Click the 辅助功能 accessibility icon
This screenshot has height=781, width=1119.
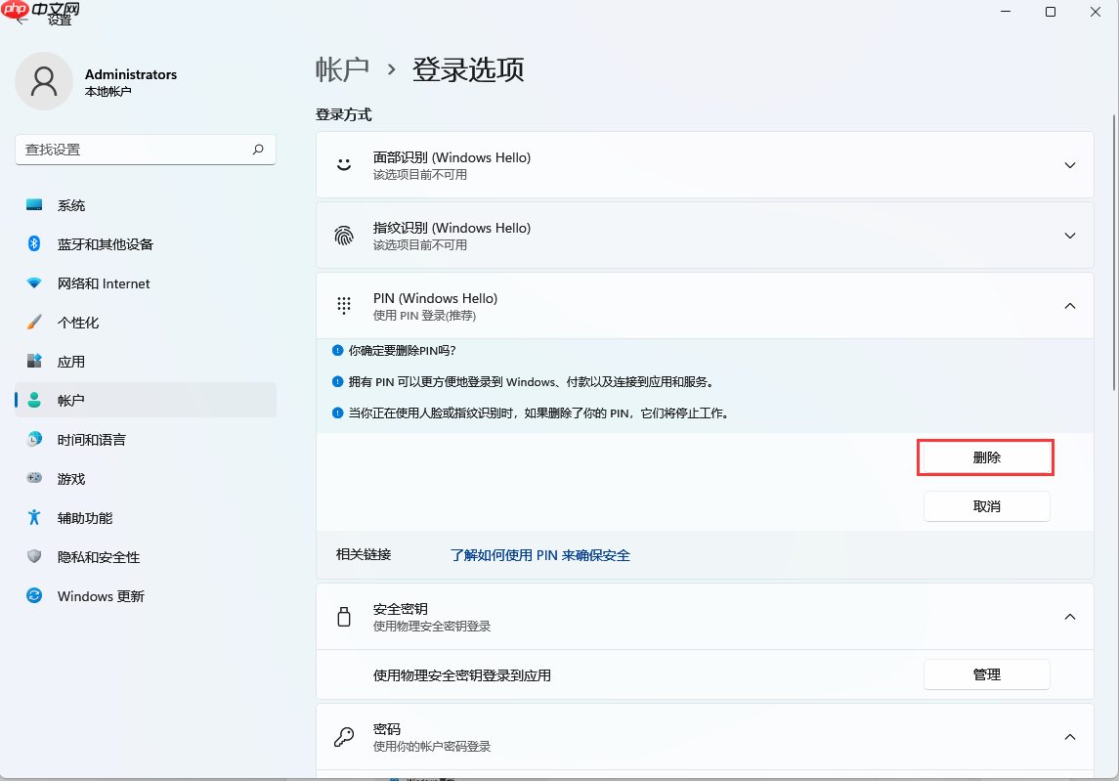pyautogui.click(x=33, y=517)
